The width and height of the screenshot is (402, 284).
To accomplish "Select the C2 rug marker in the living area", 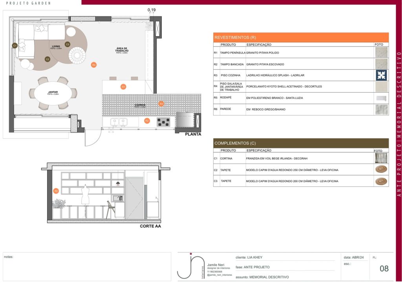I will click(48, 59).
